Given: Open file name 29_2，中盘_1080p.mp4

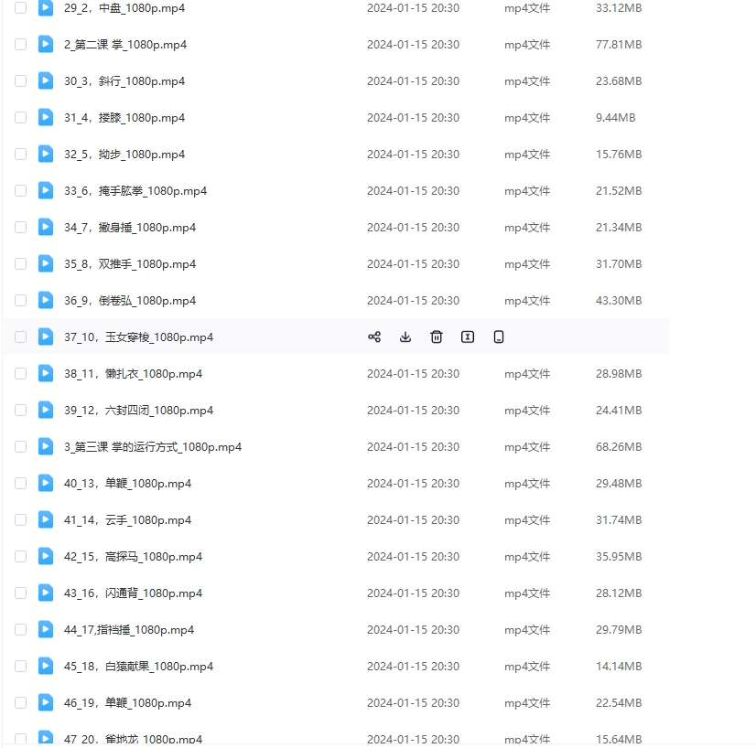Looking at the screenshot, I should click(124, 8).
